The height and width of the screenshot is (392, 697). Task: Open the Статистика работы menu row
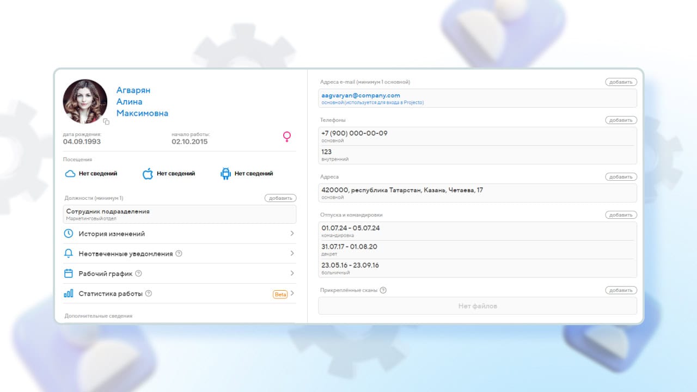click(x=112, y=293)
